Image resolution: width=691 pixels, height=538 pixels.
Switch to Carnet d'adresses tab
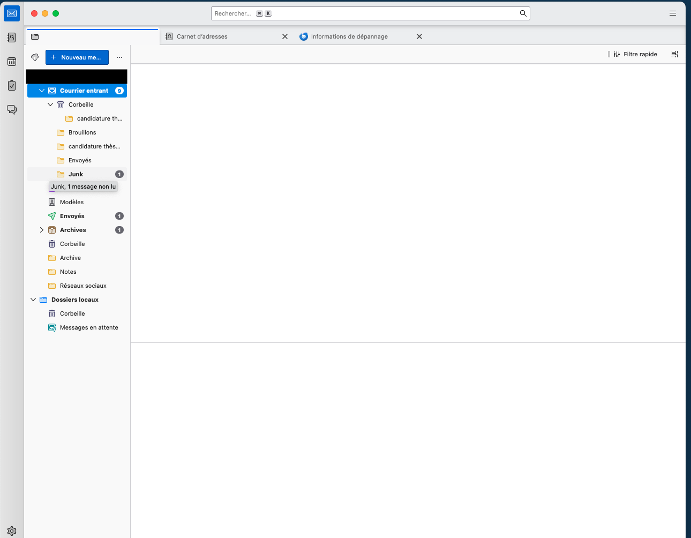point(226,36)
